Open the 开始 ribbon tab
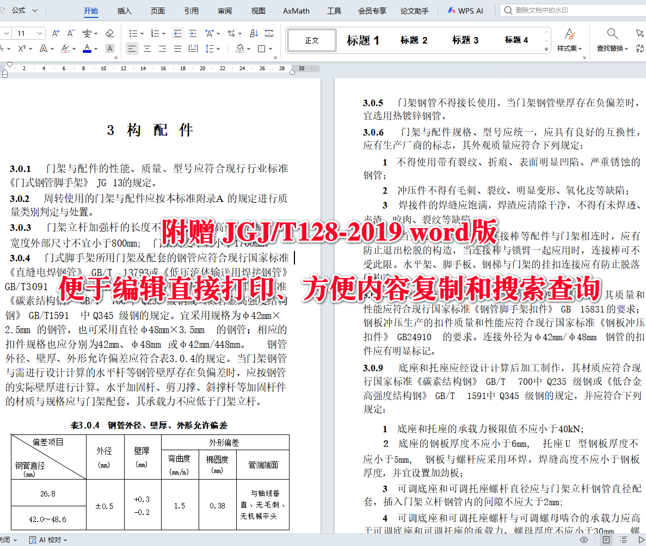The width and height of the screenshot is (646, 546). tap(91, 11)
